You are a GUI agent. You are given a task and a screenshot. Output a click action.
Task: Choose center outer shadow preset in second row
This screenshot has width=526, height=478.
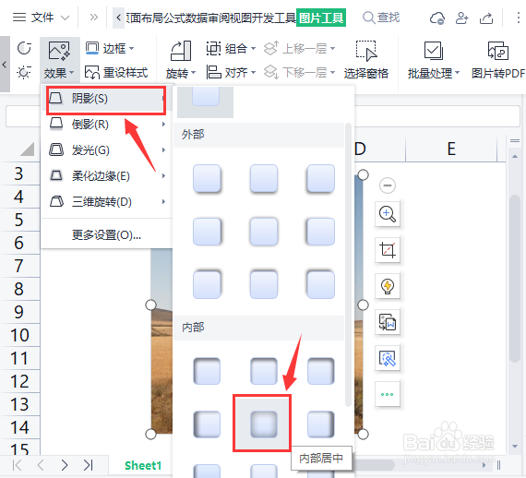click(x=264, y=232)
